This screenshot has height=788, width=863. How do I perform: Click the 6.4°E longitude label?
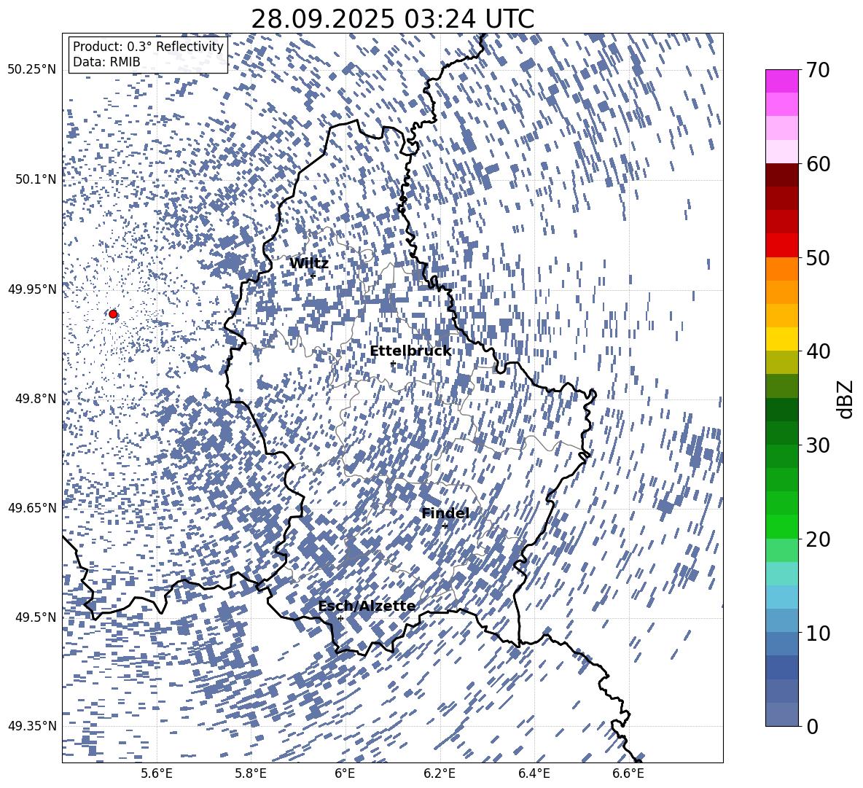coord(534,773)
